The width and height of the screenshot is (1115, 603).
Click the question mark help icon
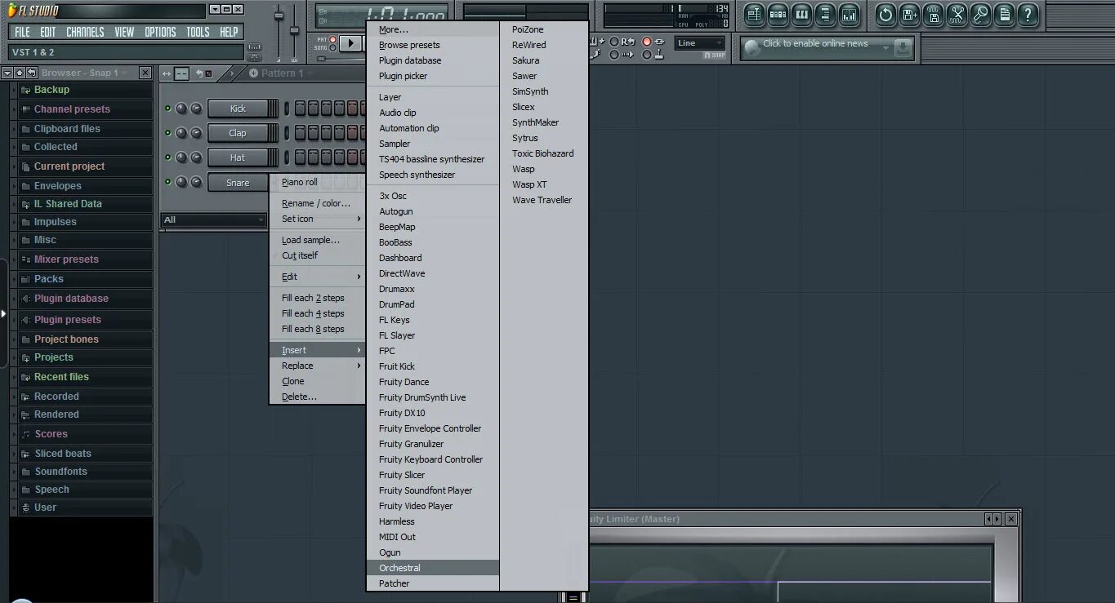[x=1028, y=14]
